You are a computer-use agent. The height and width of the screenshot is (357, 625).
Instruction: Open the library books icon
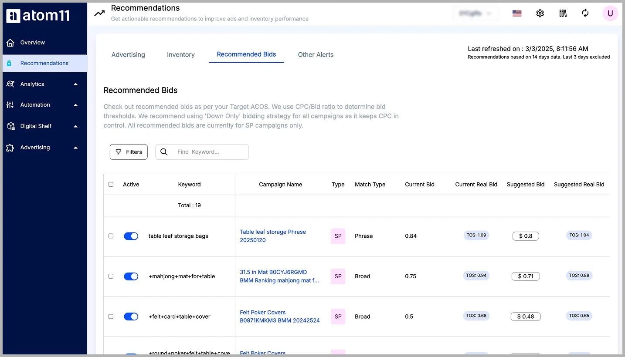[x=563, y=13]
